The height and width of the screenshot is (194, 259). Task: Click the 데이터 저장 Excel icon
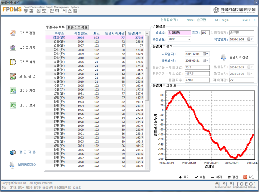(13, 91)
